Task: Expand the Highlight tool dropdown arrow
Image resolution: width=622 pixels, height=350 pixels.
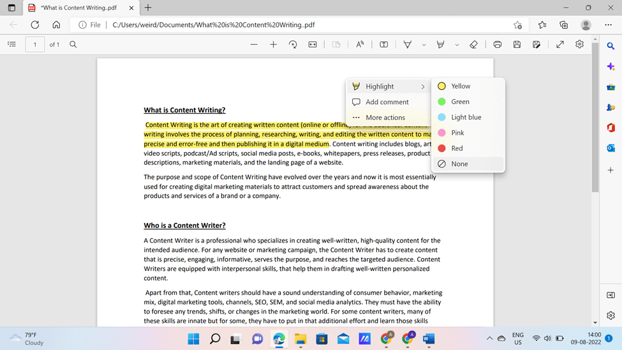Action: pyautogui.click(x=457, y=45)
